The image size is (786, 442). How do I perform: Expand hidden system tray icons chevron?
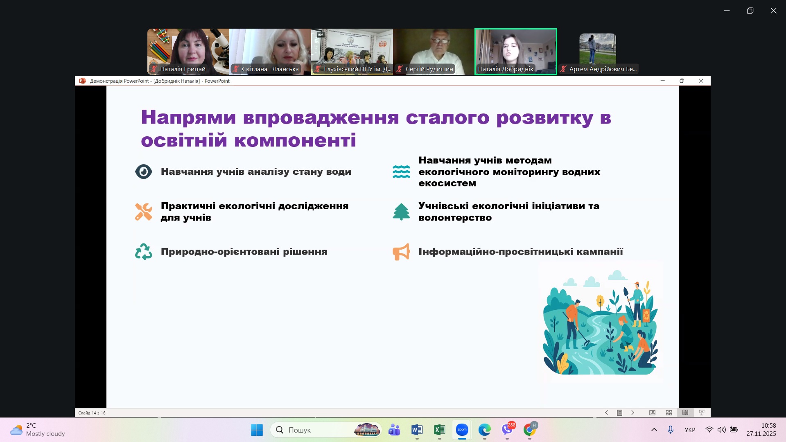tap(654, 430)
